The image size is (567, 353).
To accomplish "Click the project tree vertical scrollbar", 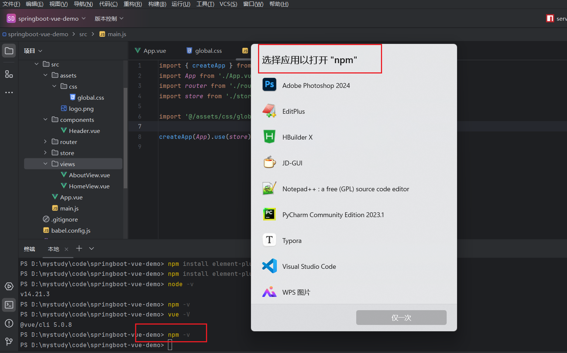I will [126, 137].
